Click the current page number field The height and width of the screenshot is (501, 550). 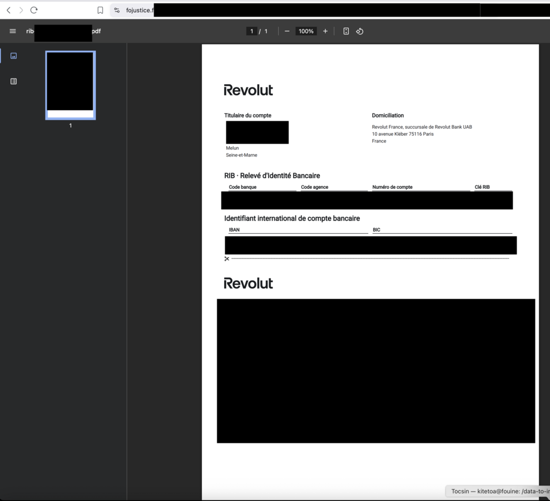point(252,31)
